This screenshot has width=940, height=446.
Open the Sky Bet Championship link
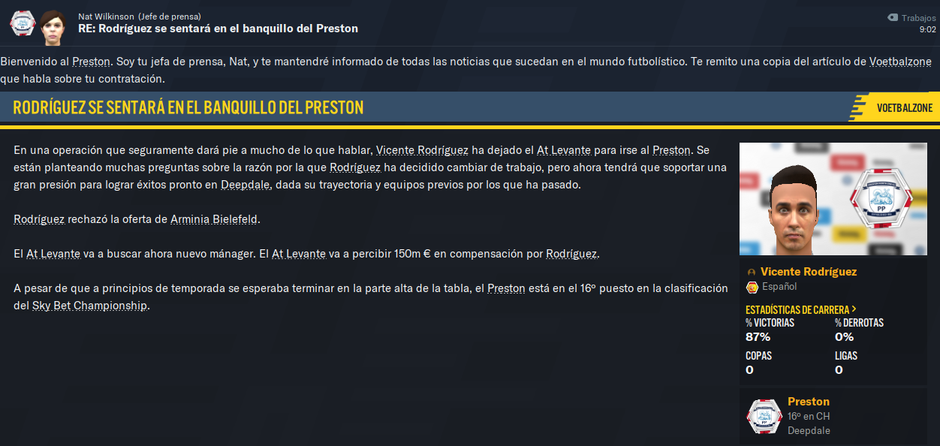pyautogui.click(x=89, y=306)
